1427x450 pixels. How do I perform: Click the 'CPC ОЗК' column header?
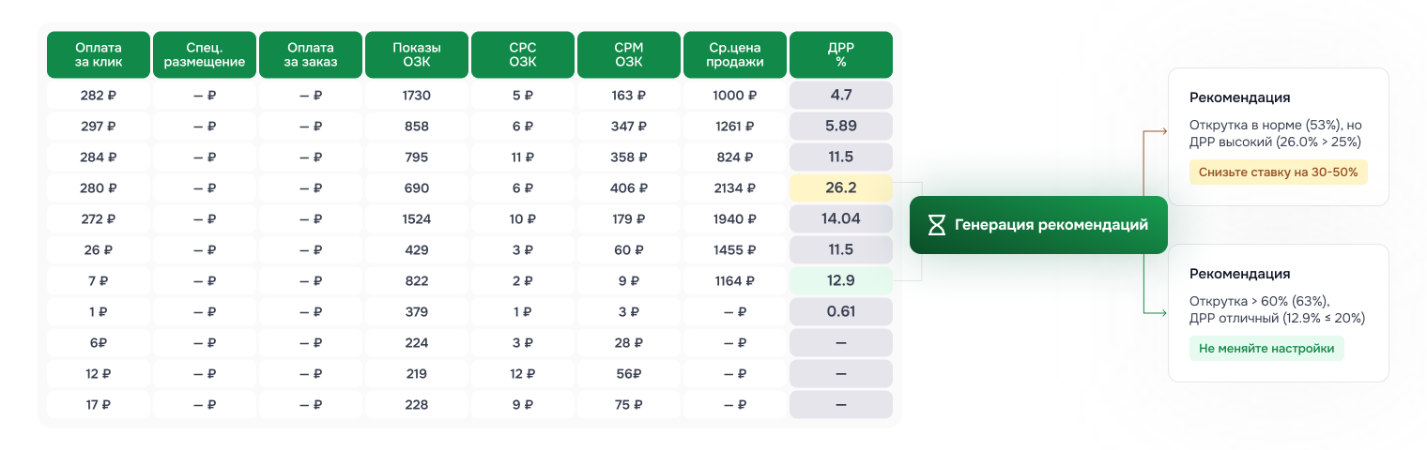[523, 55]
